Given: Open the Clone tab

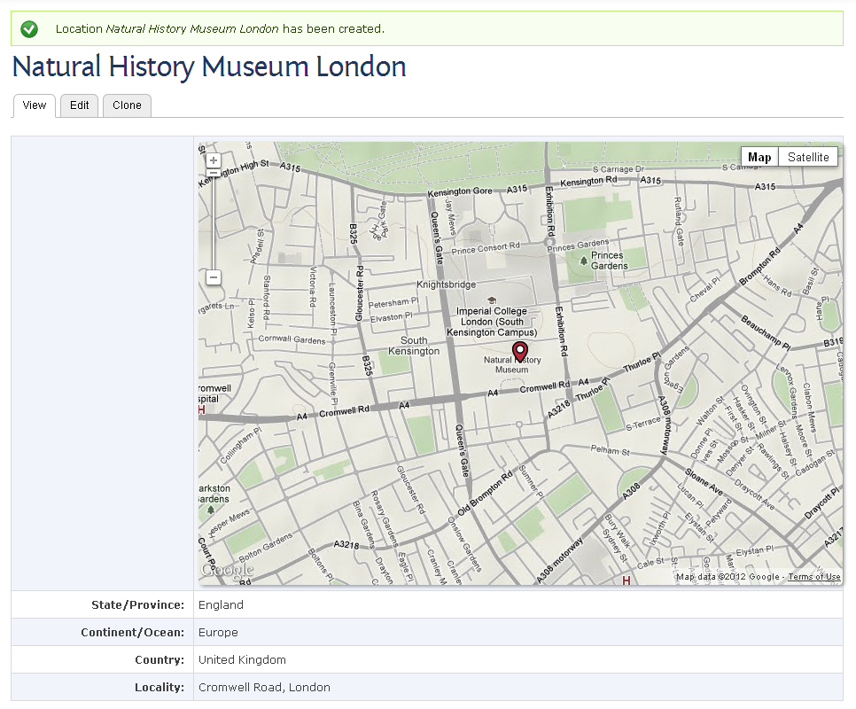Looking at the screenshot, I should coord(127,105).
